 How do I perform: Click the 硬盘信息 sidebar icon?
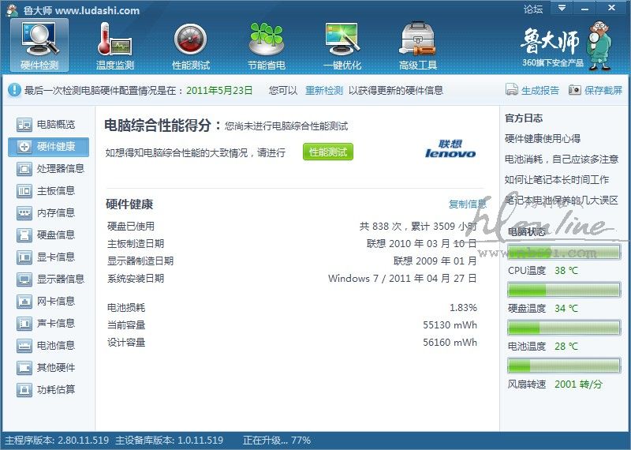(x=24, y=235)
